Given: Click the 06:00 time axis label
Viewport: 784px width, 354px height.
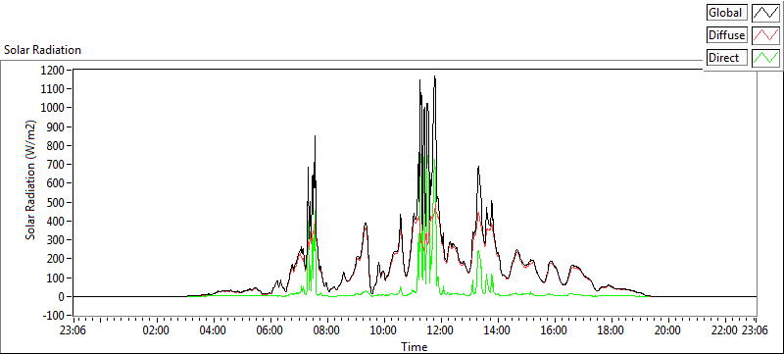Looking at the screenshot, I should click(270, 330).
